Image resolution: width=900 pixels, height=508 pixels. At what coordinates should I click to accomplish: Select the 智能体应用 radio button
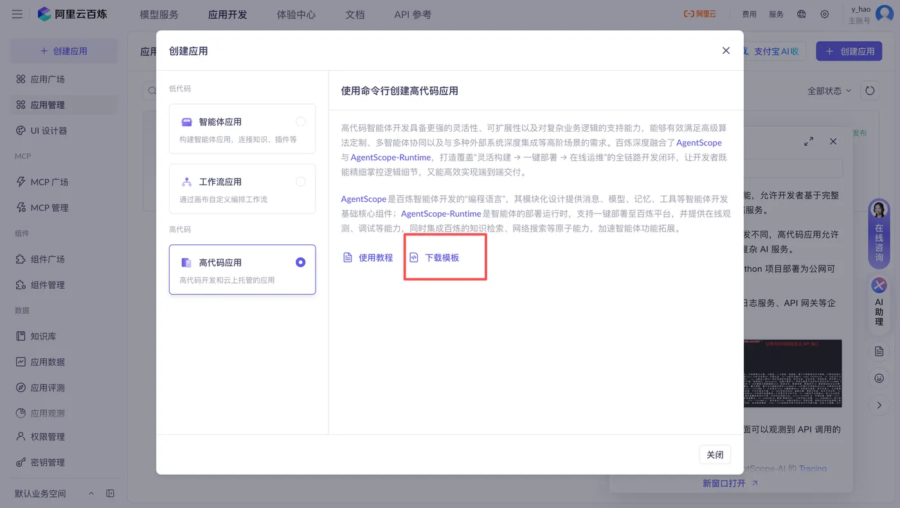[x=300, y=122]
